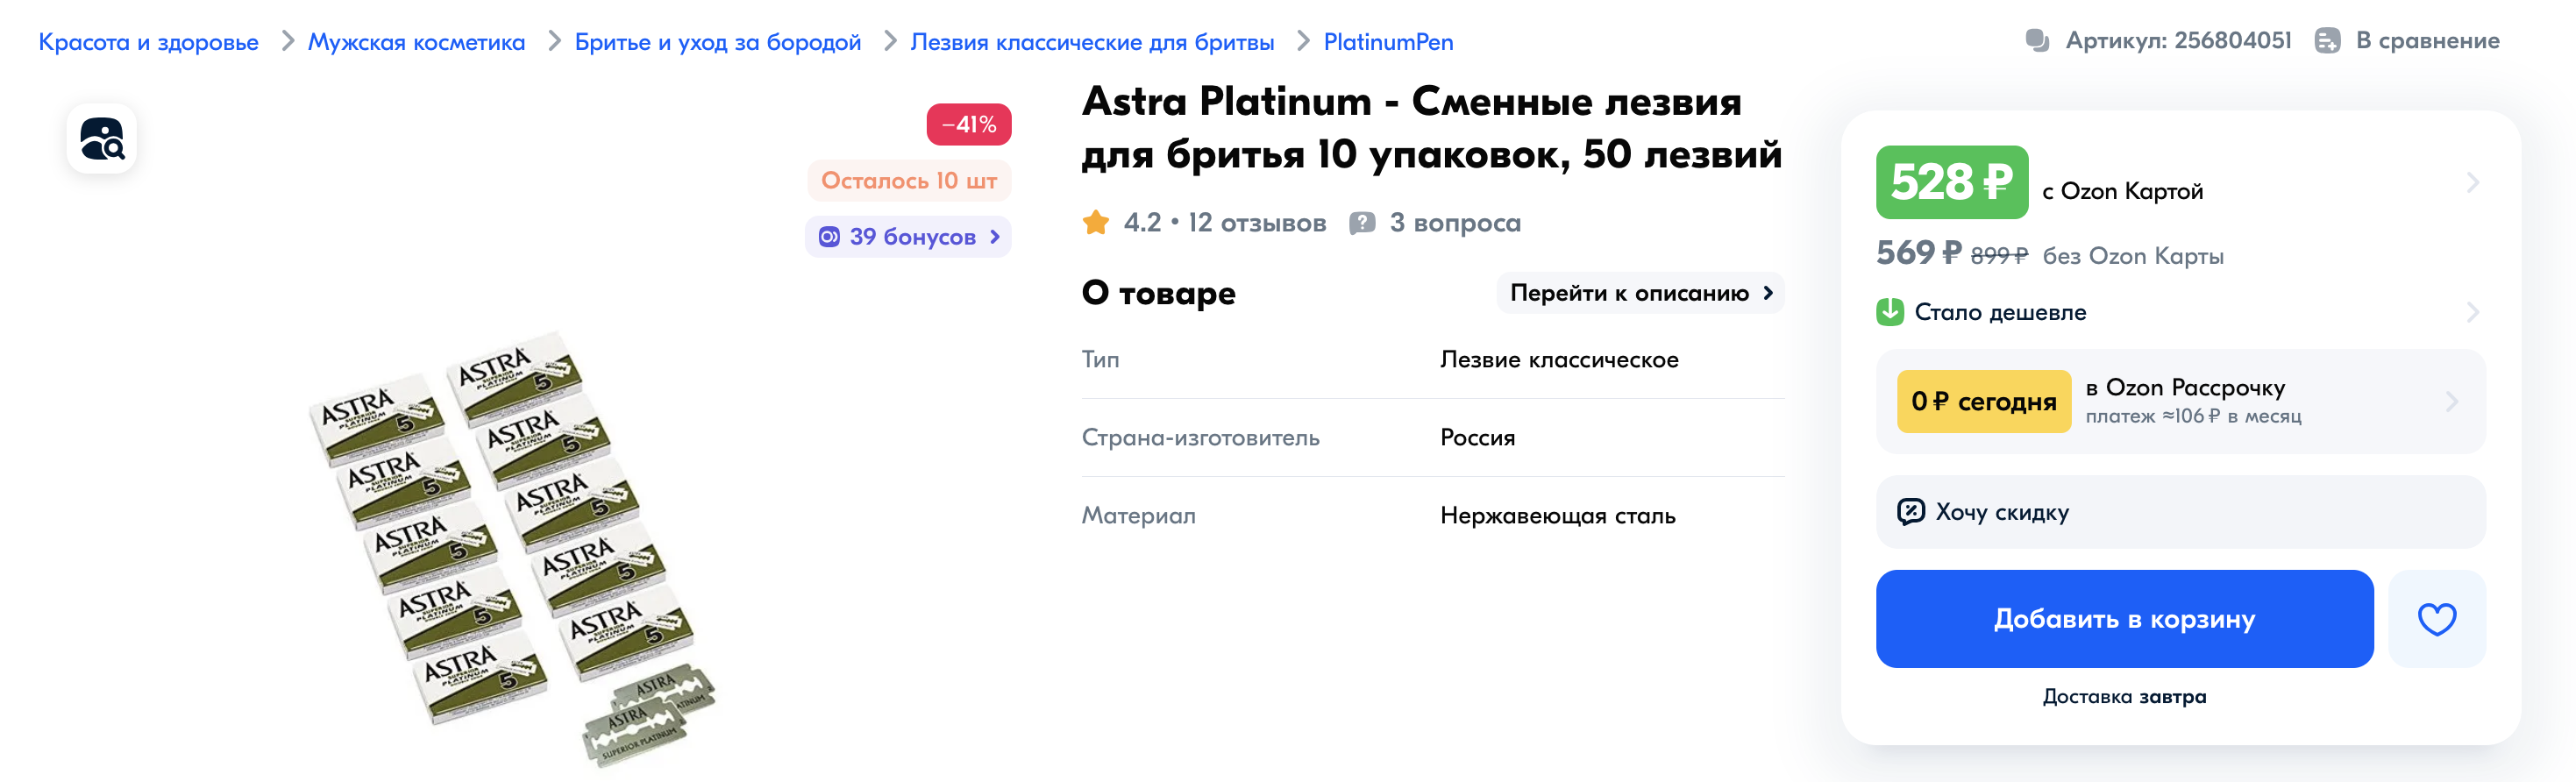The width and height of the screenshot is (2576, 782).
Task: Open Ozon Рассрочка details chevron
Action: tap(2452, 402)
